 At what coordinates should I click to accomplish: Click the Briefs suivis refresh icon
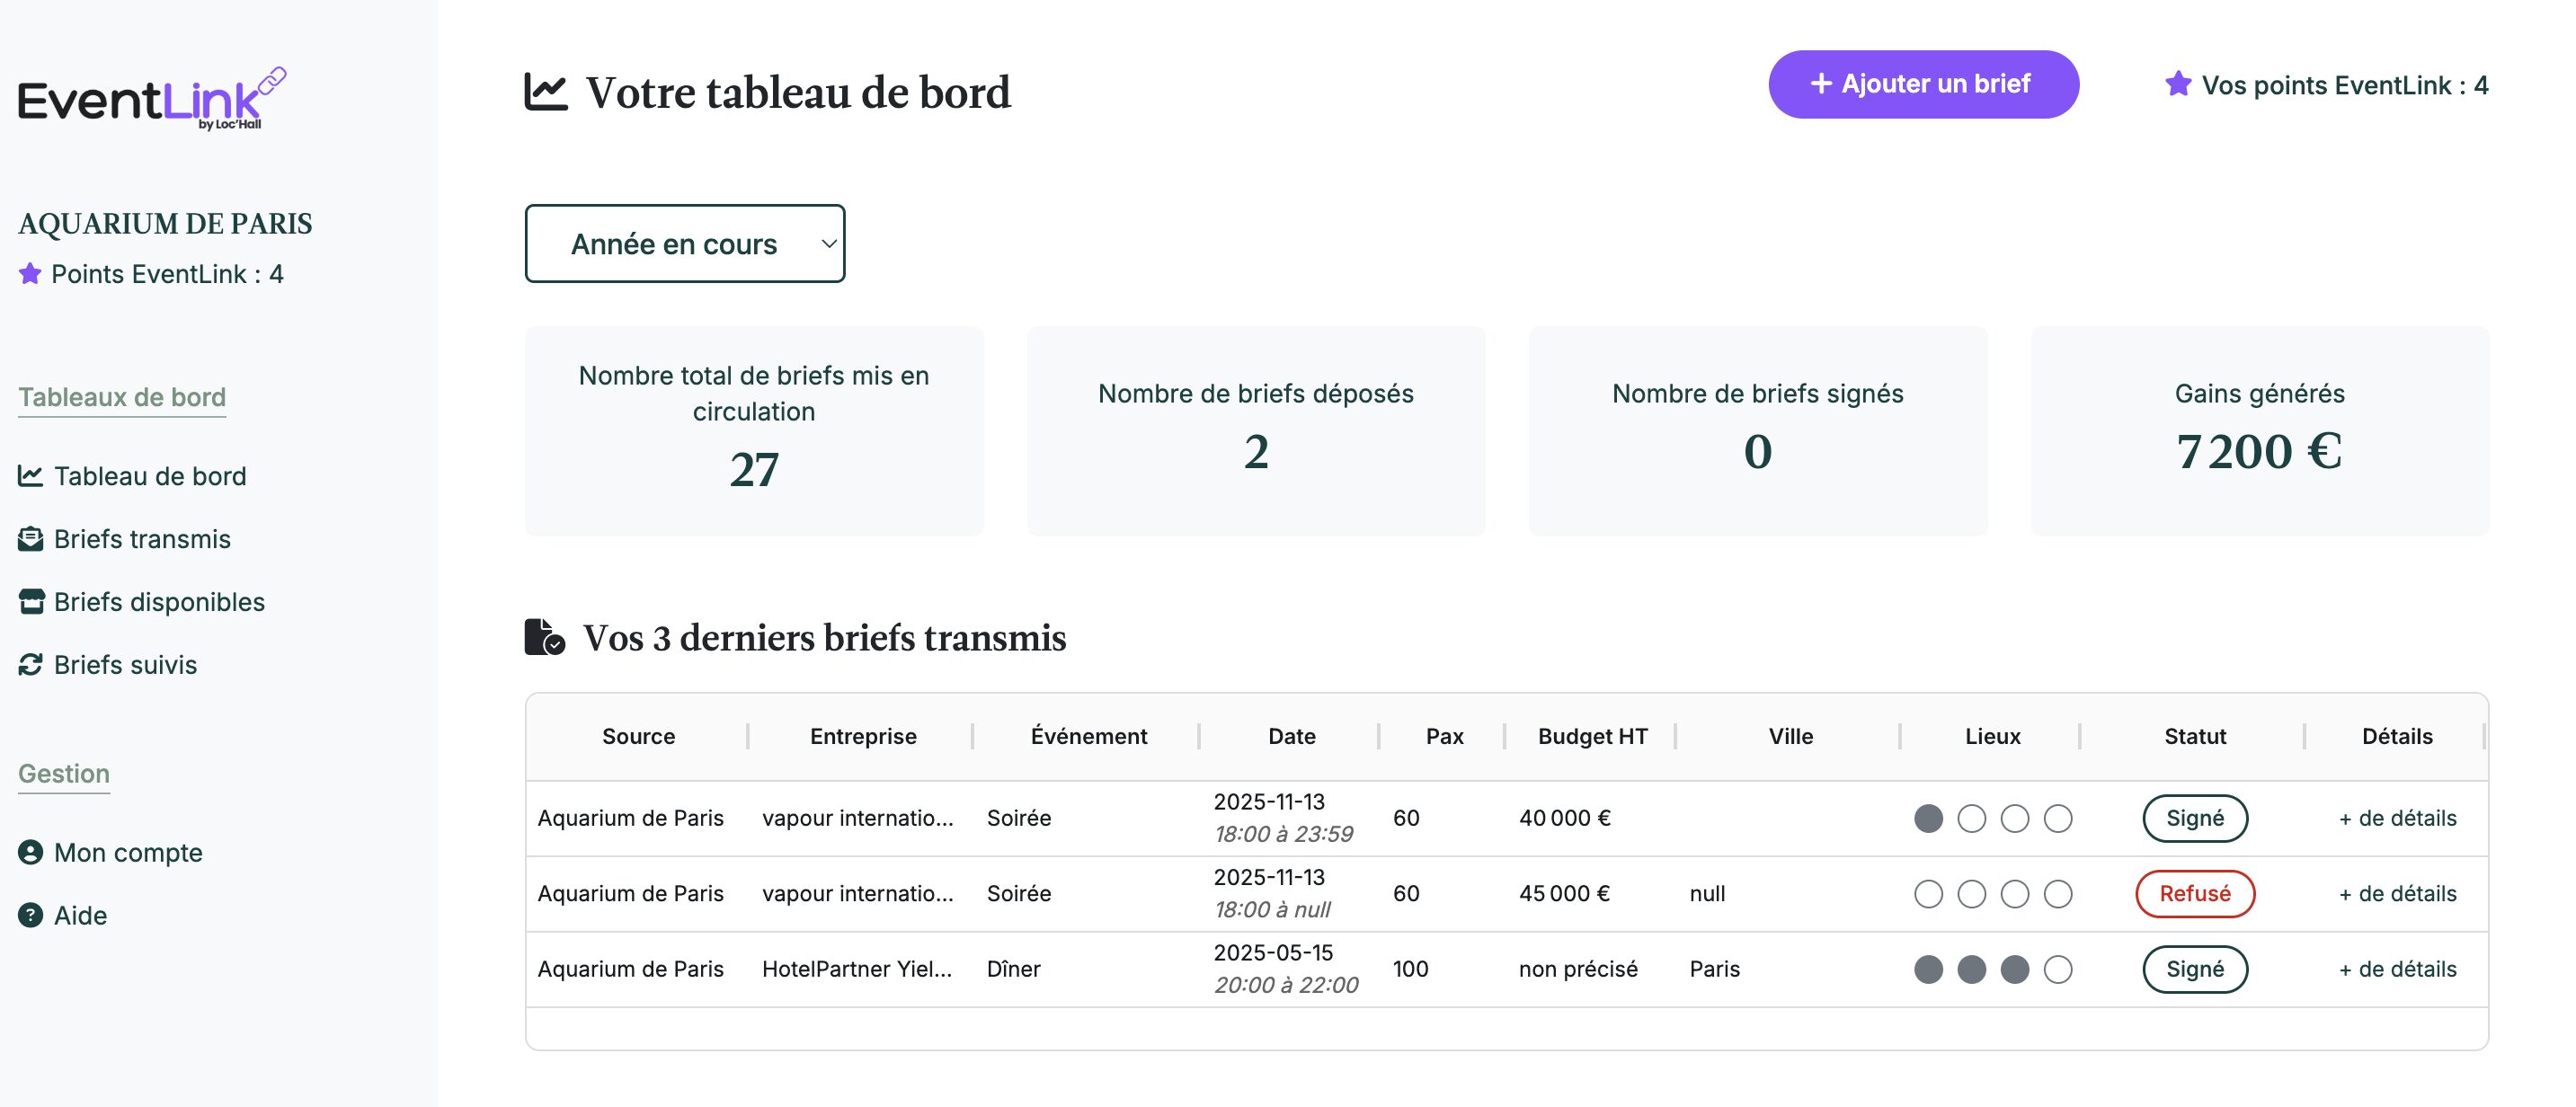pos(30,664)
